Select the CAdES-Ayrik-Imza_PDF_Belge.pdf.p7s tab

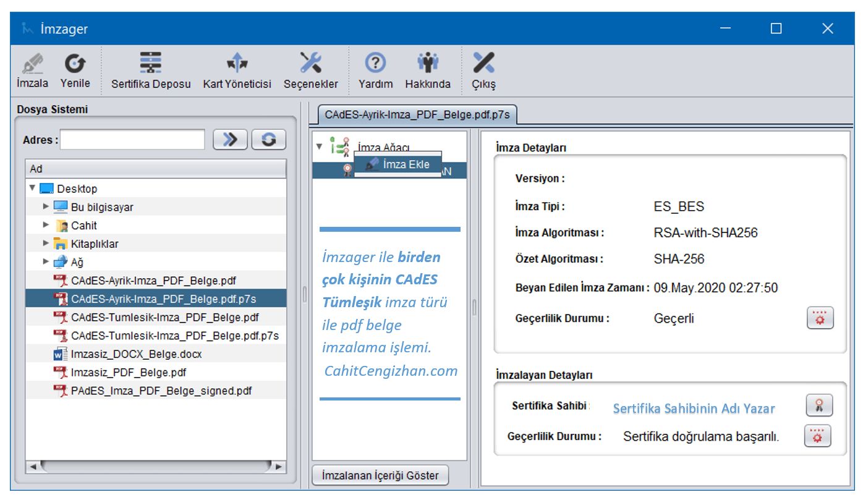pos(417,115)
